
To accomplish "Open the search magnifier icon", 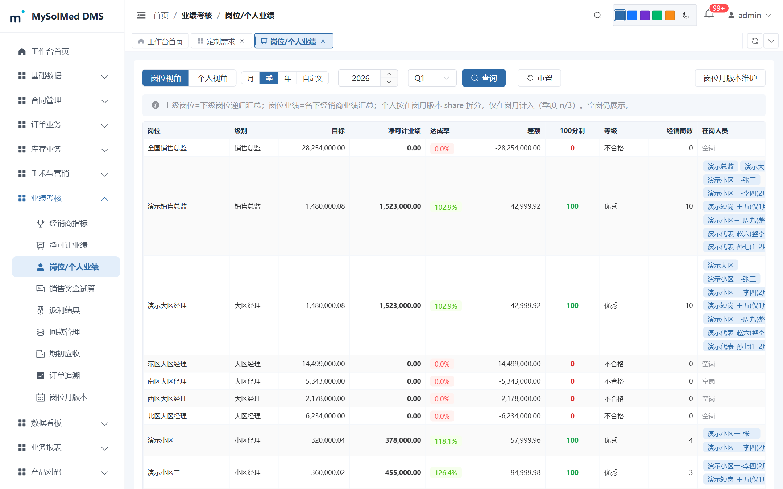I will click(597, 15).
